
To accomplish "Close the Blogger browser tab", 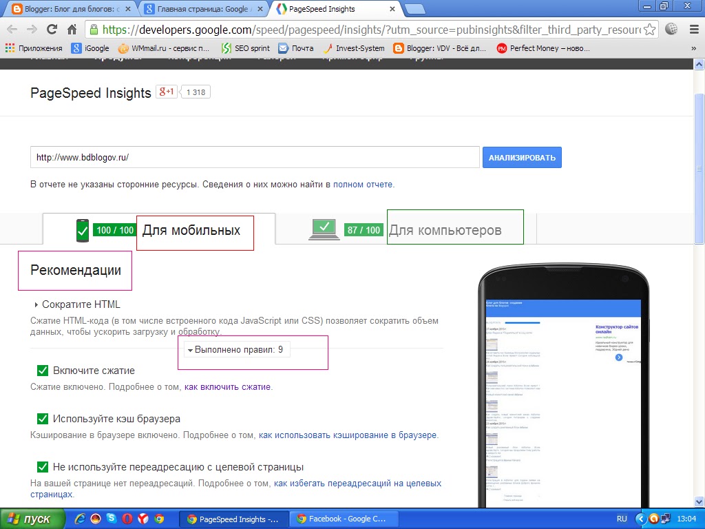I will point(127,9).
